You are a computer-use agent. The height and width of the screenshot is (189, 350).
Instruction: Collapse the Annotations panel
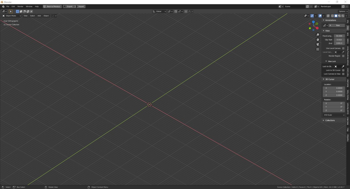(x=331, y=20)
